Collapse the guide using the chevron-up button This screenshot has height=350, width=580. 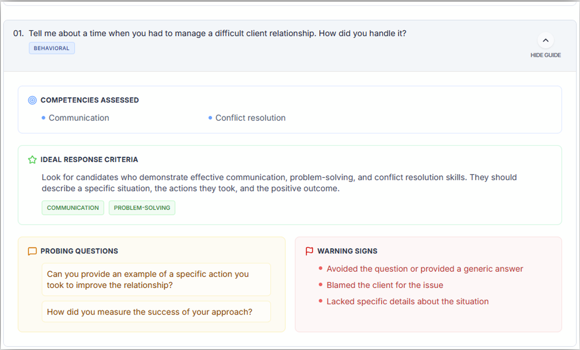click(x=545, y=41)
